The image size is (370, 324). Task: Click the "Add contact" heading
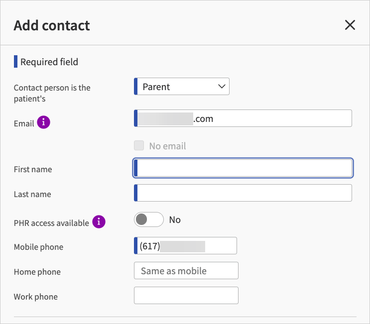click(52, 25)
